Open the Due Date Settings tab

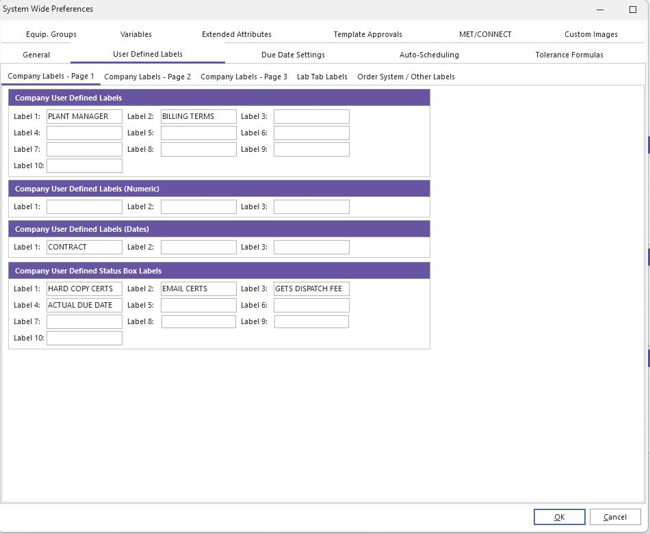[x=293, y=55]
